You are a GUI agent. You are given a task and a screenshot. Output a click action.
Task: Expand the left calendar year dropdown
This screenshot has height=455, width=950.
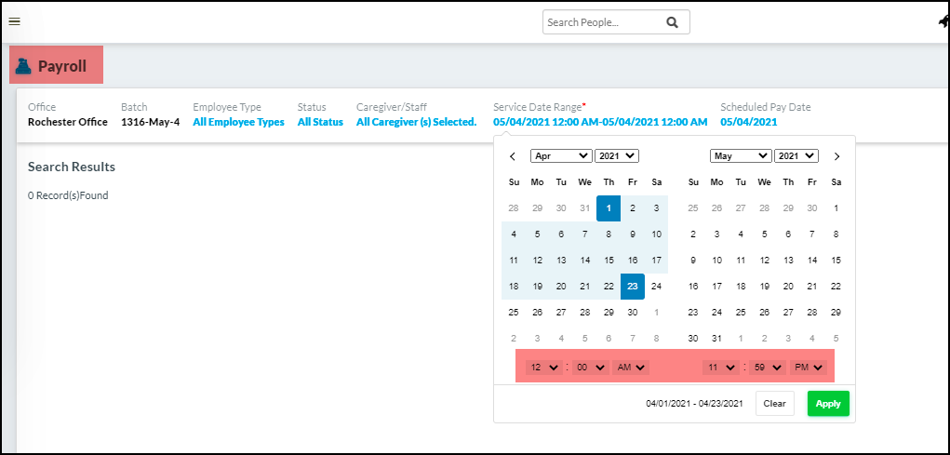point(616,156)
